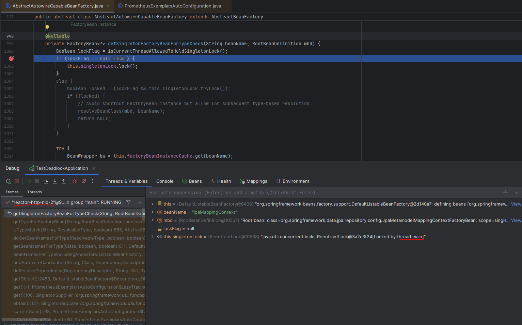Select the getObject():2483 stack frame
The width and height of the screenshot is (522, 325).
click(75, 279)
